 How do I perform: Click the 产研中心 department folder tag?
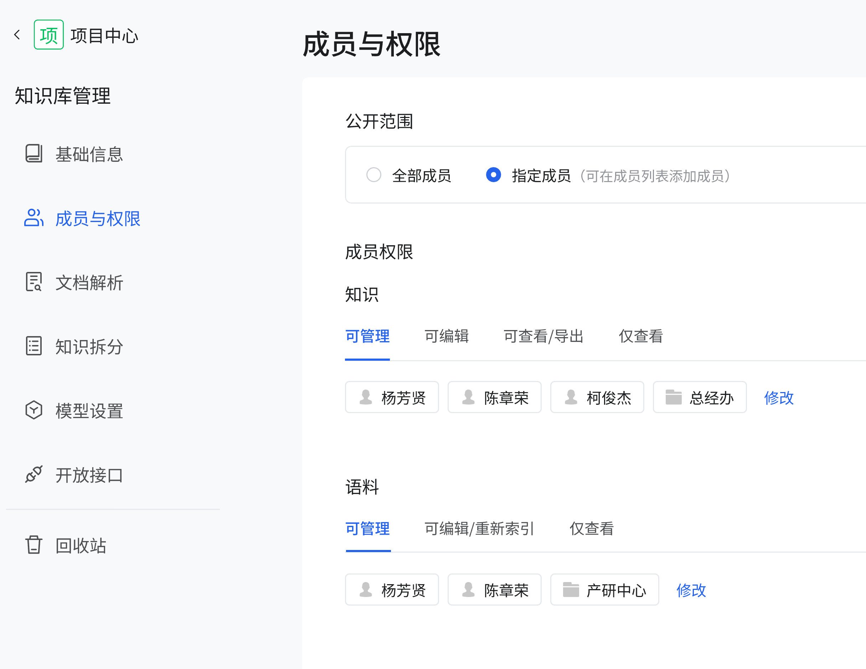(x=604, y=590)
